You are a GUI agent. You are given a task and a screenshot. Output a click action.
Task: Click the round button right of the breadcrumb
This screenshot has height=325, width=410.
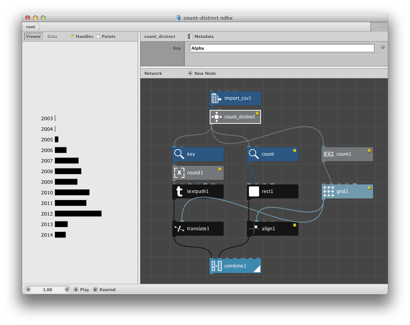(376, 27)
